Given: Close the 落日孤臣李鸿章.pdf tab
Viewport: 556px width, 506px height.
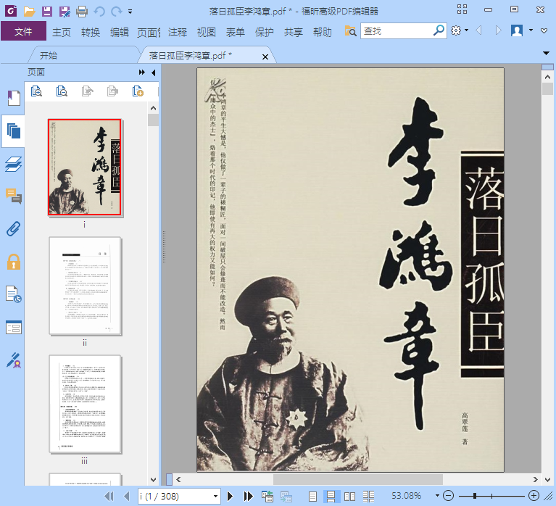Looking at the screenshot, I should [x=265, y=57].
